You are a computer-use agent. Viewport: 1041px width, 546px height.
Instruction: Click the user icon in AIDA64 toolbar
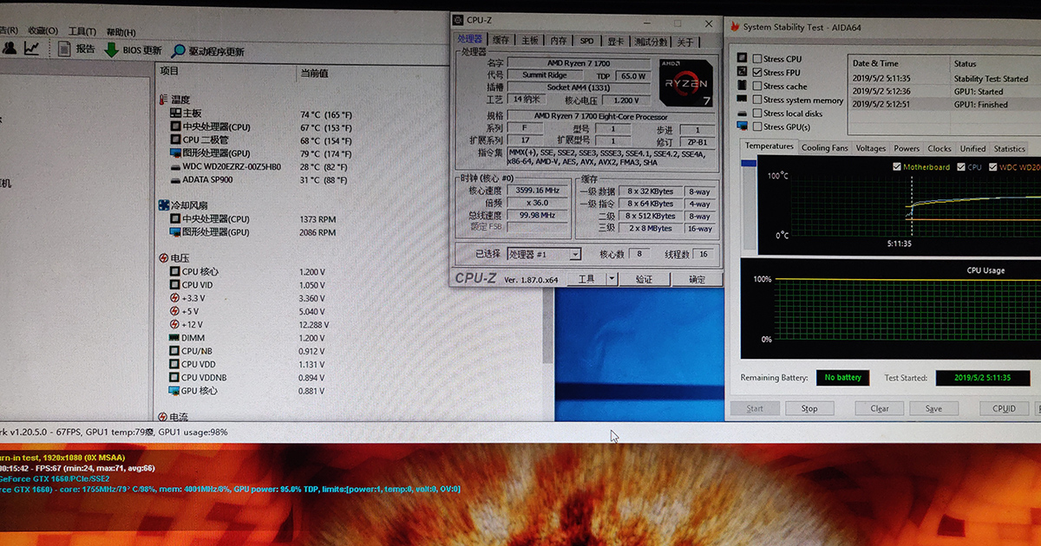coord(9,49)
